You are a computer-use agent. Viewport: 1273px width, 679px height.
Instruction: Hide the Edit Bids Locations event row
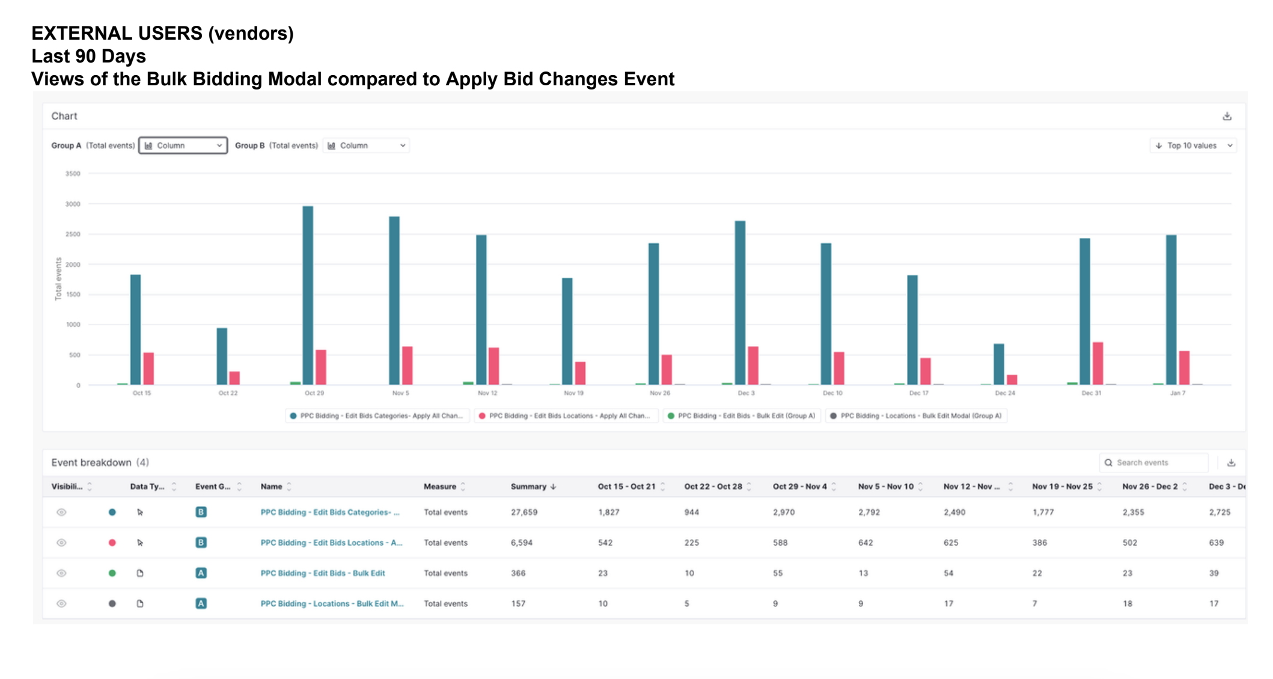pos(61,543)
